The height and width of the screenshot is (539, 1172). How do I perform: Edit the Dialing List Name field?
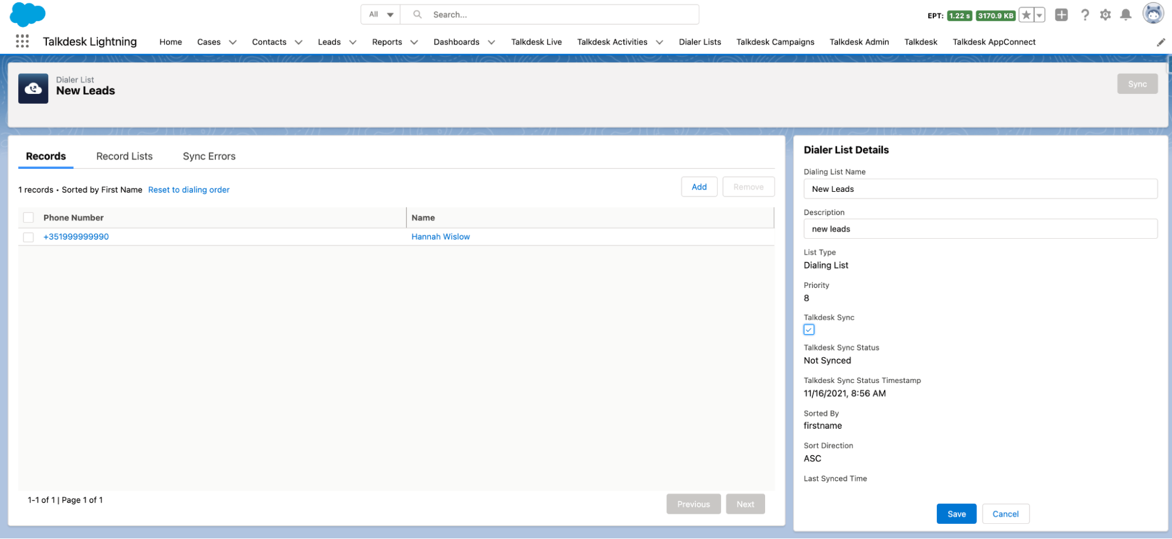(x=980, y=189)
